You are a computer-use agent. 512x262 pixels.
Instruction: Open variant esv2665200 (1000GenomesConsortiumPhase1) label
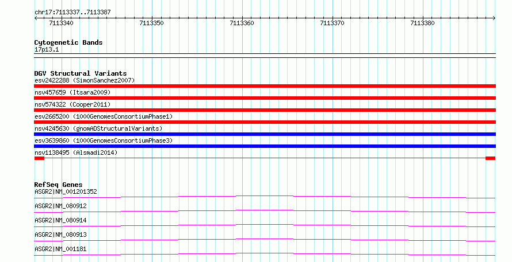pyautogui.click(x=104, y=116)
